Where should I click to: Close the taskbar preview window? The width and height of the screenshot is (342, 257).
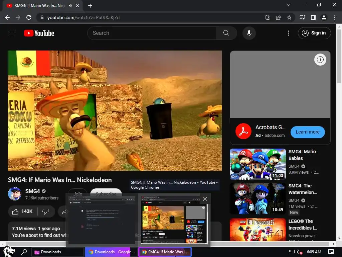point(205,199)
